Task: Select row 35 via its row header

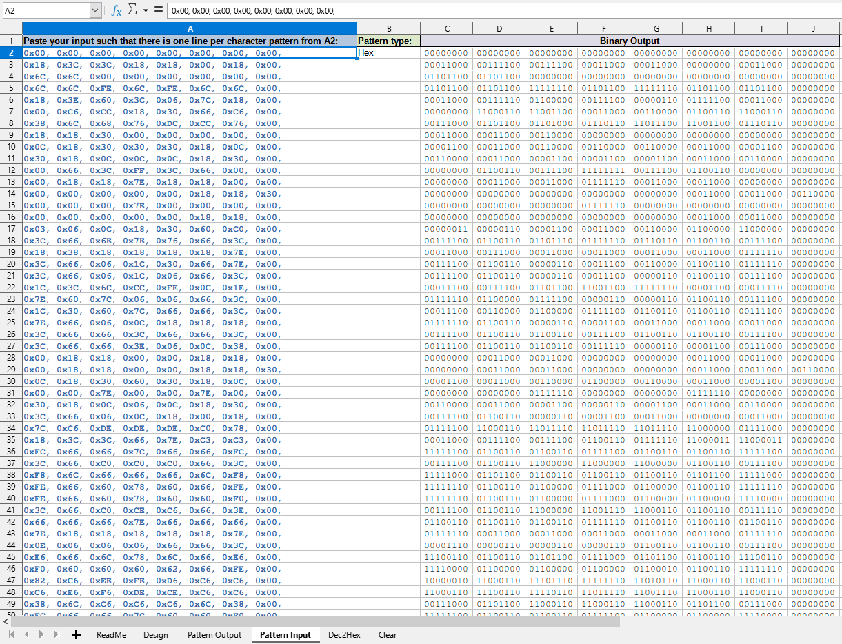Action: (11, 439)
